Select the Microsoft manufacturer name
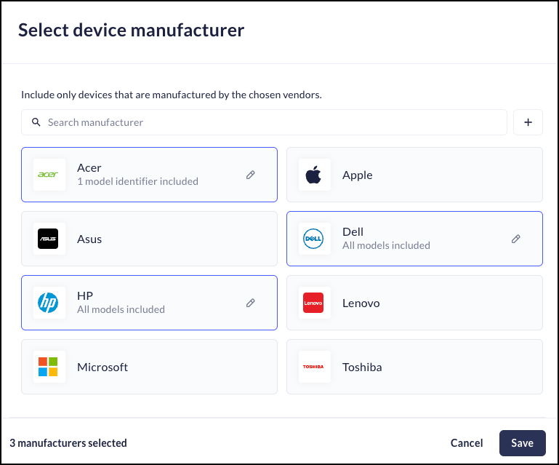 pyautogui.click(x=102, y=367)
